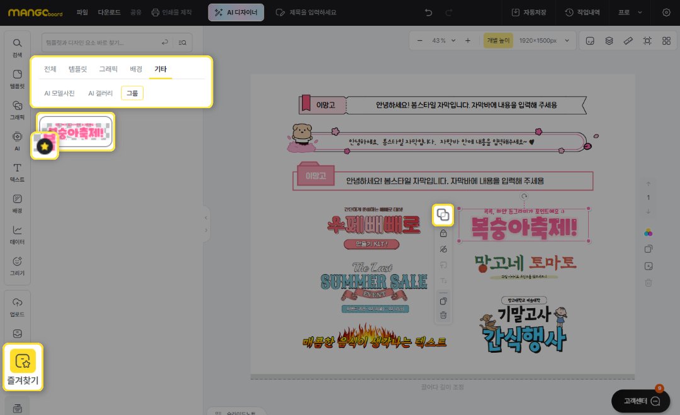Delete selected element via trash icon

pyautogui.click(x=443, y=315)
